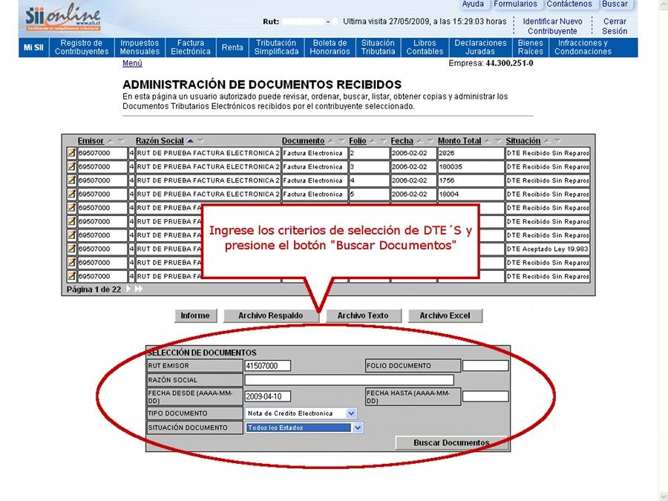Viewport: 668px width, 501px height.
Task: Sort Fecha column ascending arrow
Action: point(419,140)
